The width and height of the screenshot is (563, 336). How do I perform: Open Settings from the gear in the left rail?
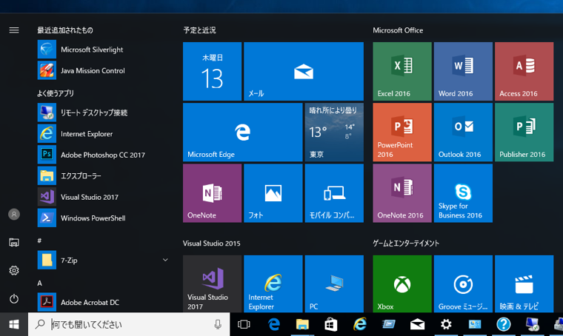pos(13,271)
